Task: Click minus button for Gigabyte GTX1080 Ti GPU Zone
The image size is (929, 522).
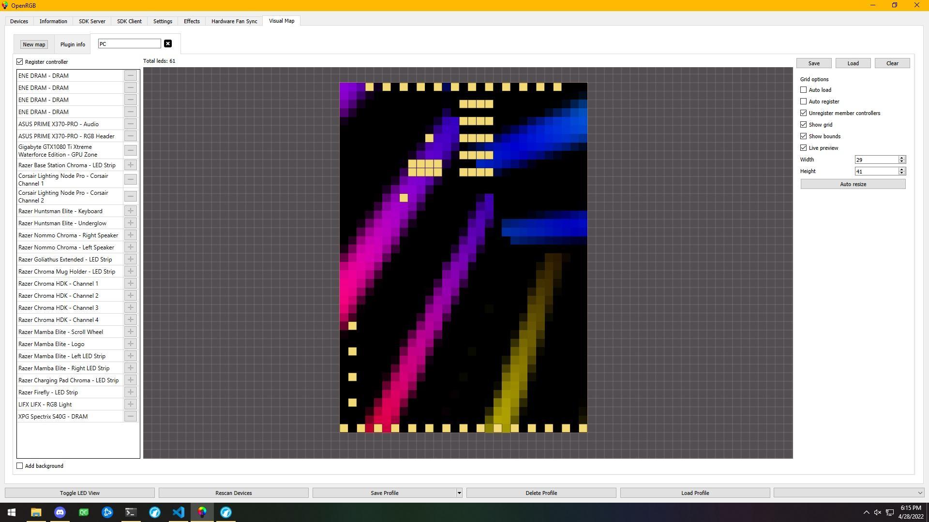Action: coord(130,151)
